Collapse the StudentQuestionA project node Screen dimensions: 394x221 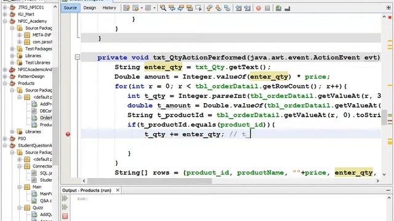coord(5,145)
